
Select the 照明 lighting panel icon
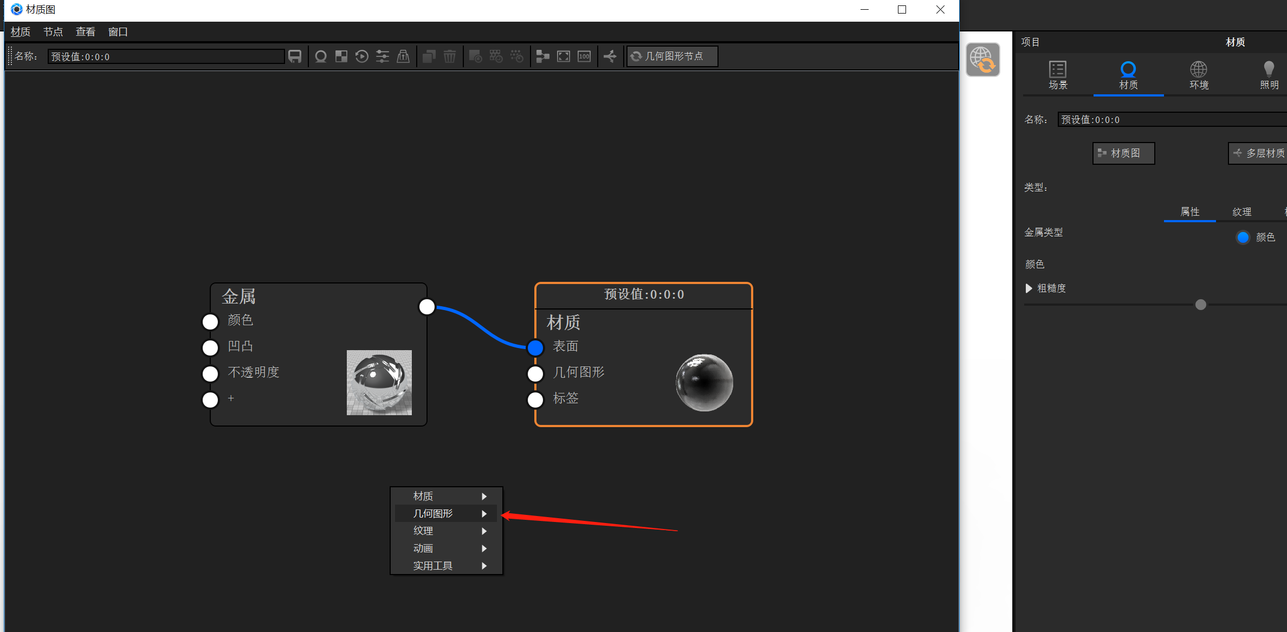click(x=1269, y=75)
